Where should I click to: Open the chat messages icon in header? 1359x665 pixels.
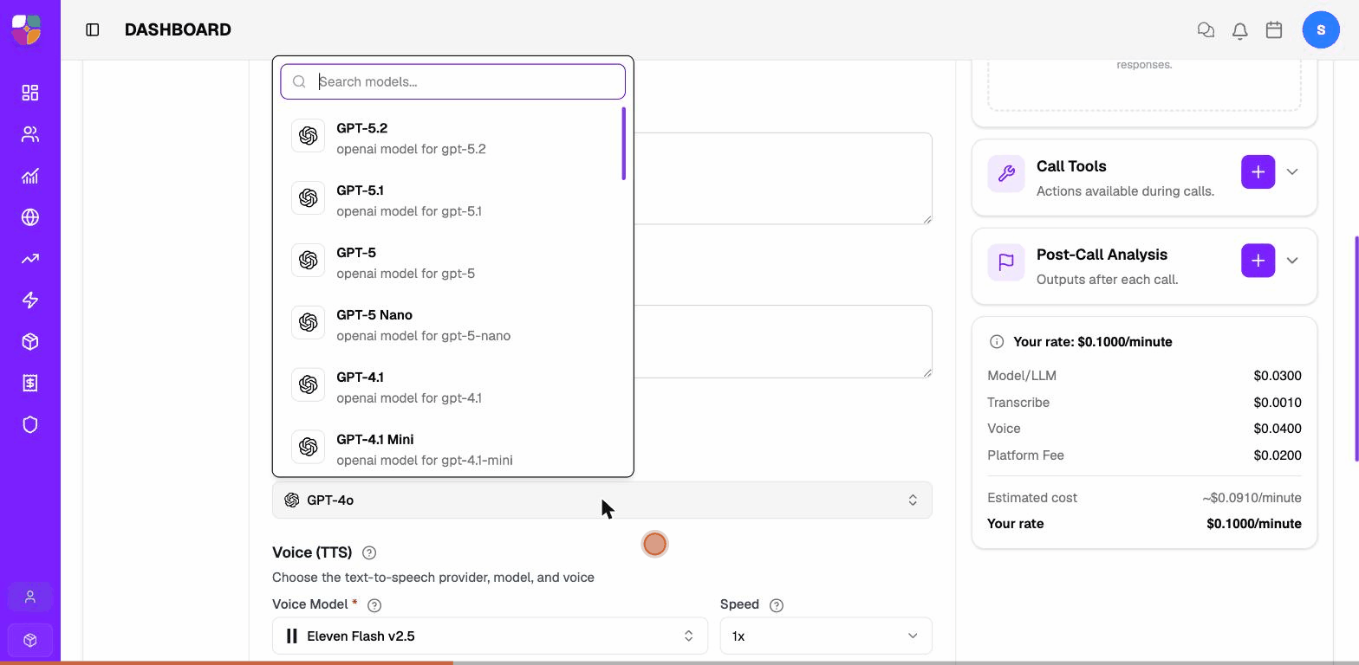click(x=1206, y=30)
